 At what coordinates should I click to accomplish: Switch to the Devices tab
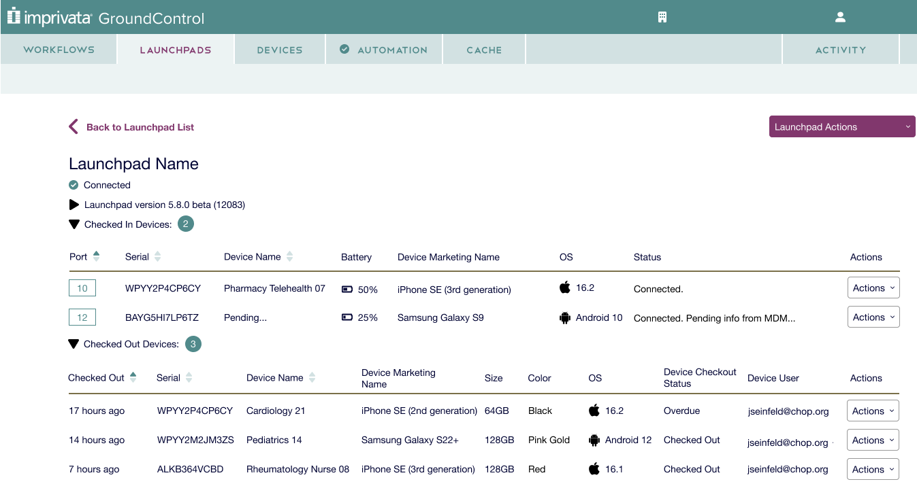pos(279,49)
